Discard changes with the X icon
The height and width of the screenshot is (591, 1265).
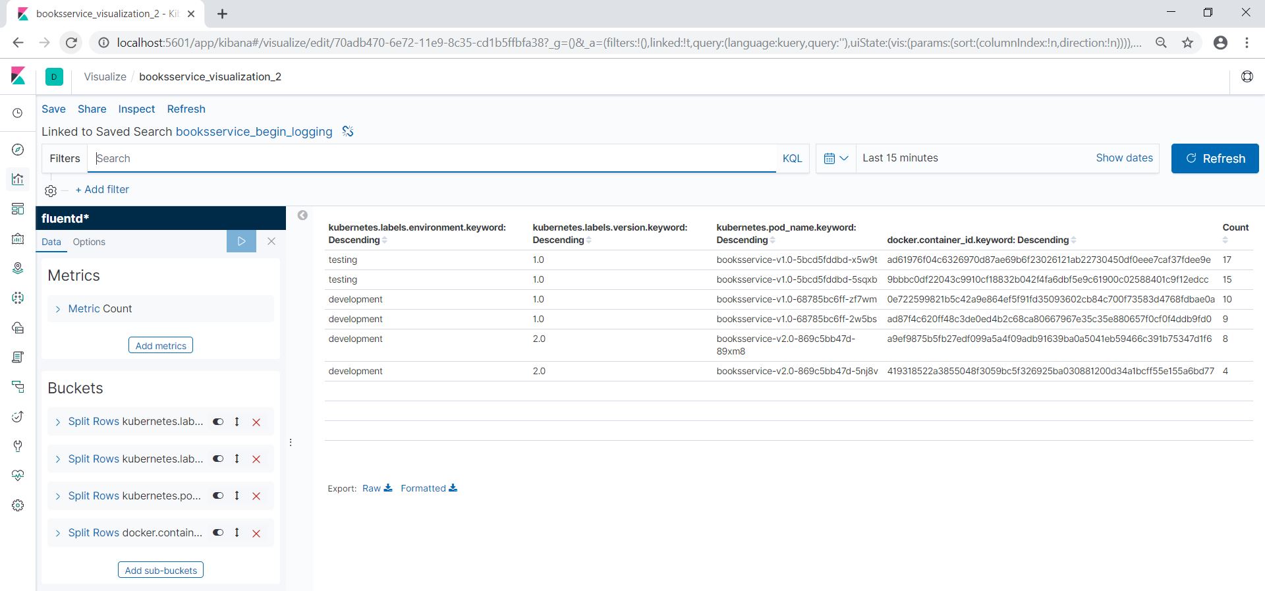(x=271, y=241)
